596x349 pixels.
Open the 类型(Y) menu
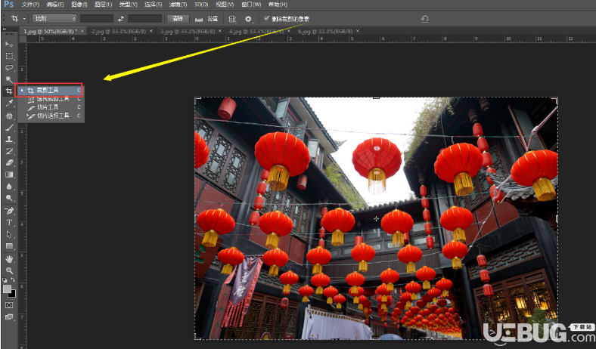(128, 5)
